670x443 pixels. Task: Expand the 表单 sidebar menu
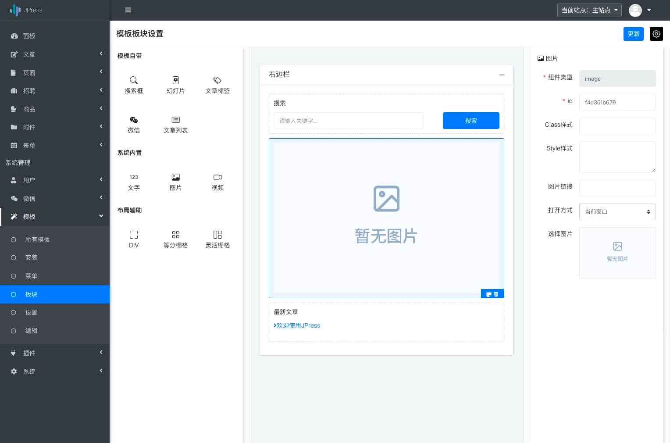click(x=55, y=146)
